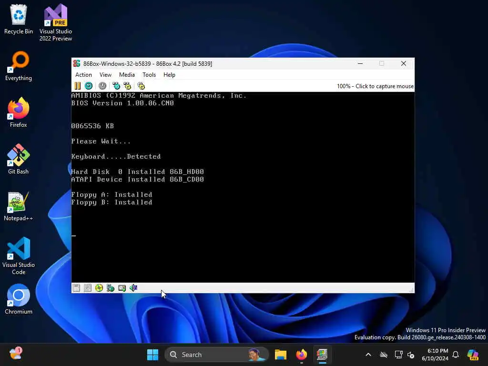This screenshot has height=366, width=488.
Task: Click the 'ATAPI Device Installed 86B_CD00' line
Action: [138, 179]
